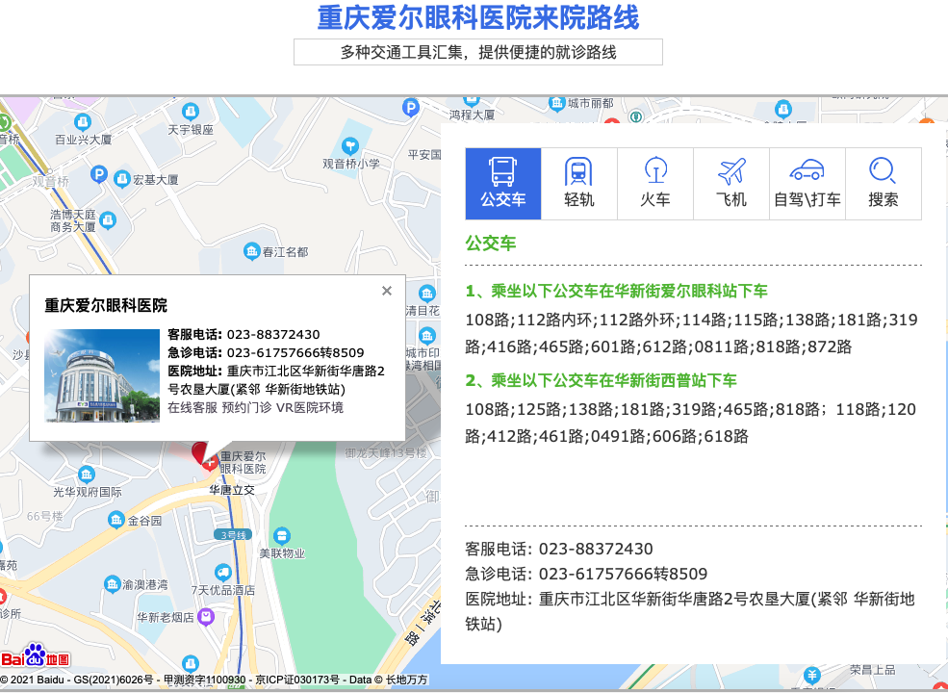Screen dimensions: 948x693
Task: Click the 天宇银座 building map icon
Action: (191, 112)
